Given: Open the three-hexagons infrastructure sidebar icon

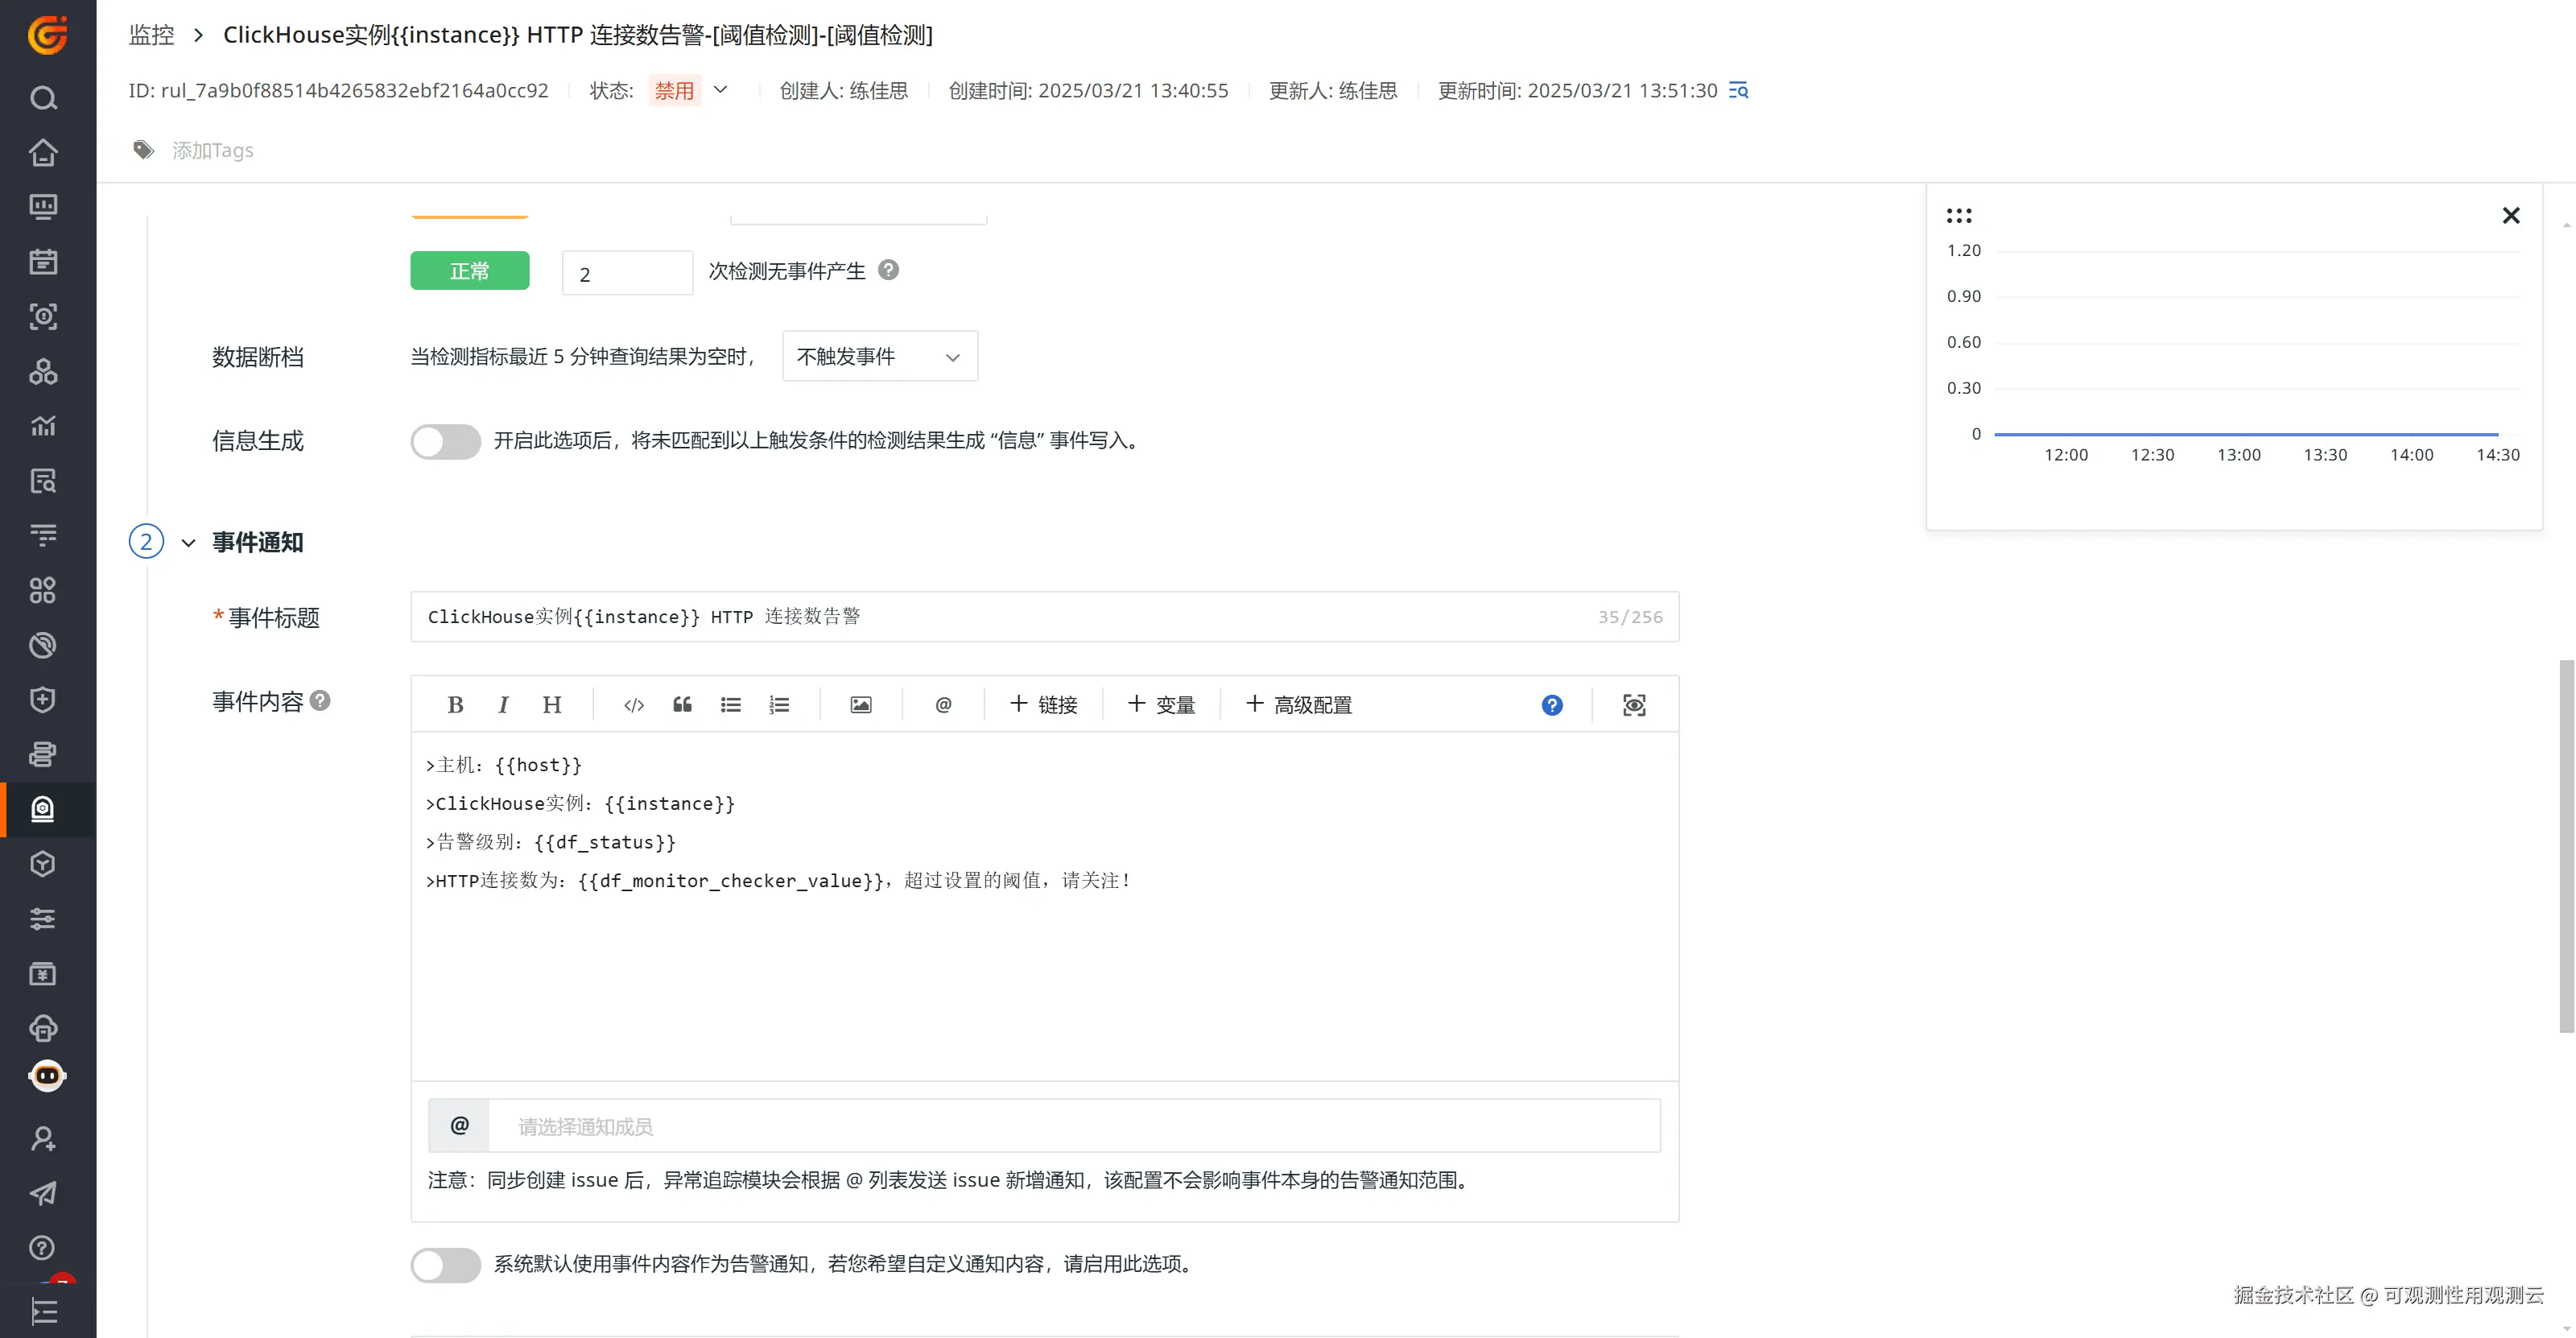Looking at the screenshot, I should point(43,372).
